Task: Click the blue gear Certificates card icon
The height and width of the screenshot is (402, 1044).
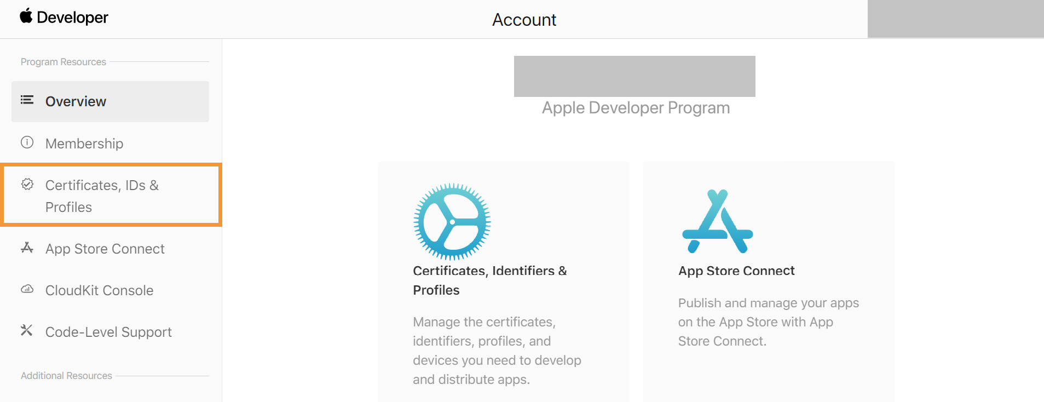Action: click(452, 222)
